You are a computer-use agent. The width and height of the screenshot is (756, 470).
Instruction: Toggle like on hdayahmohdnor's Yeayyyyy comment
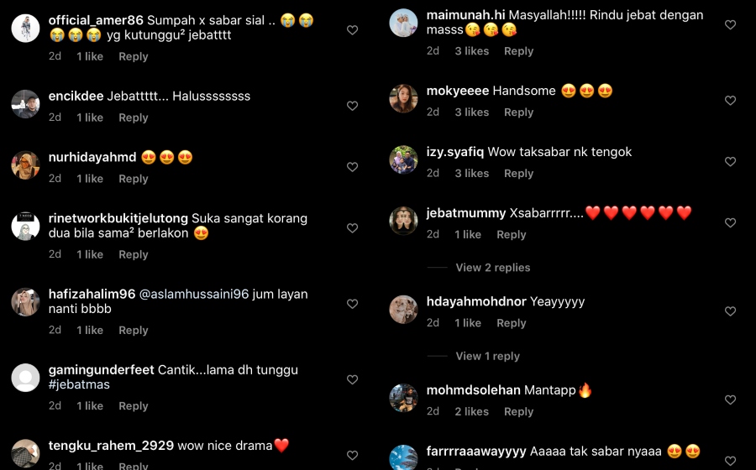(731, 311)
